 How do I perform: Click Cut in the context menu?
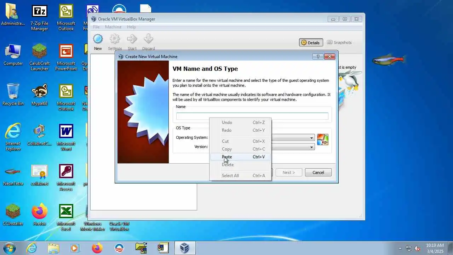(240, 141)
